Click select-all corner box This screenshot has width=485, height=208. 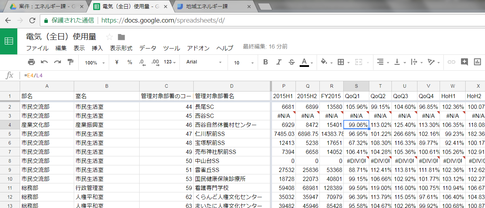(x=10, y=86)
